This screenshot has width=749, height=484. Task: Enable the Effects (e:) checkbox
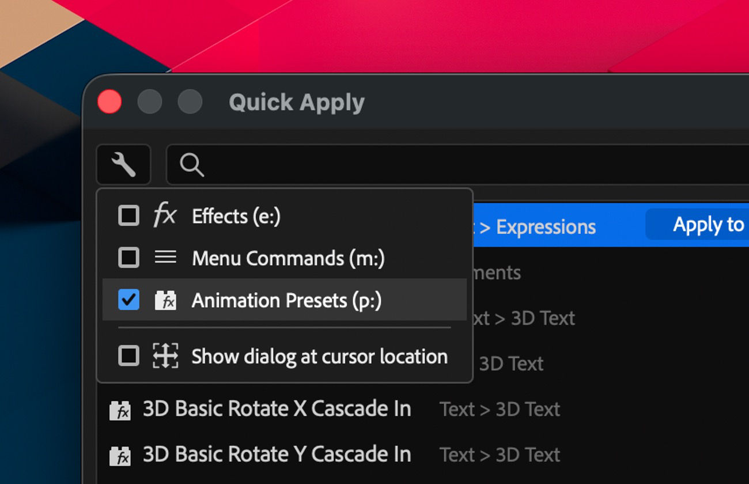[128, 216]
